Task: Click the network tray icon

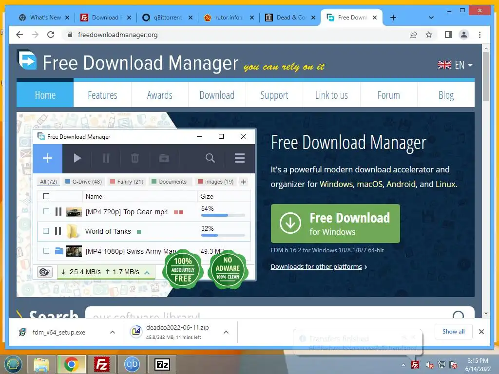Action: pyautogui.click(x=441, y=365)
